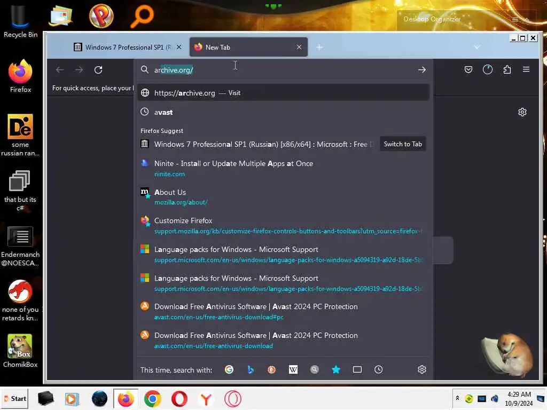Open the clock showing 4:29 AM

[x=519, y=398]
